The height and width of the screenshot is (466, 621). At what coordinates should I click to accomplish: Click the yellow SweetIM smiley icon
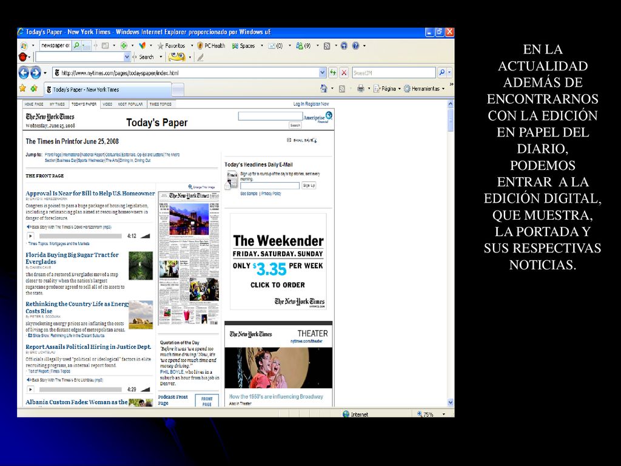coord(176,57)
